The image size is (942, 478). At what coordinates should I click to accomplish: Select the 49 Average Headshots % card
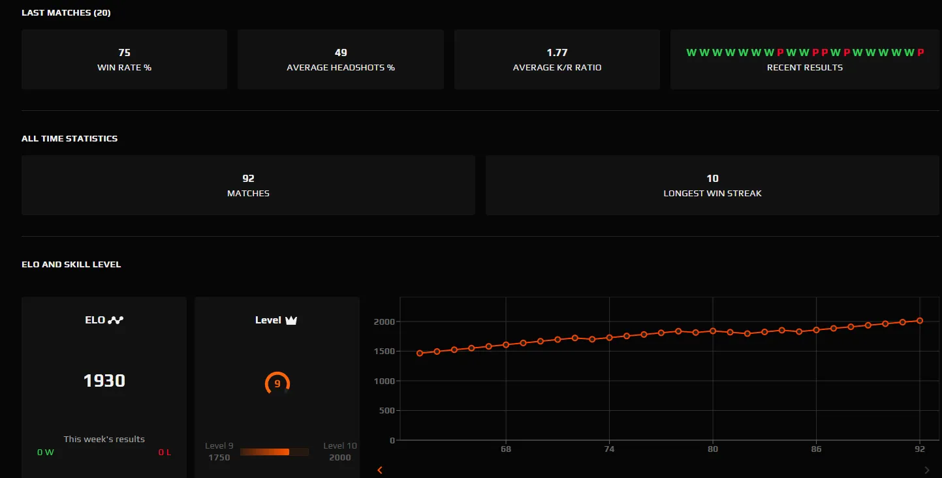(340, 59)
